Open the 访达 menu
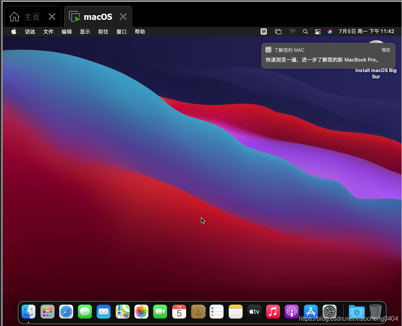The width and height of the screenshot is (402, 326). click(30, 32)
